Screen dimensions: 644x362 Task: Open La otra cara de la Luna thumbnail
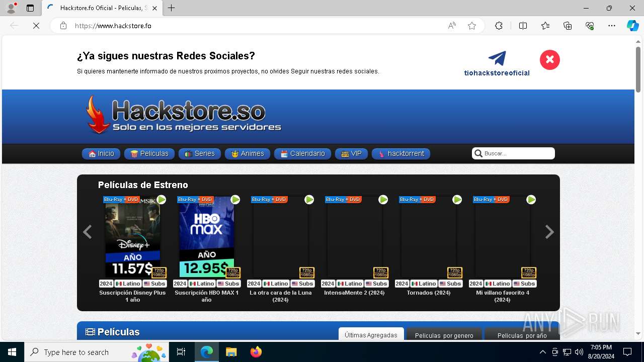pyautogui.click(x=280, y=237)
